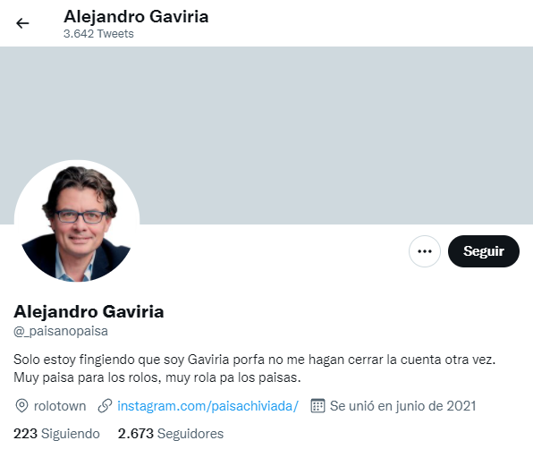
Task: Open the instagram.com/paisachiviada/ link
Action: (207, 406)
